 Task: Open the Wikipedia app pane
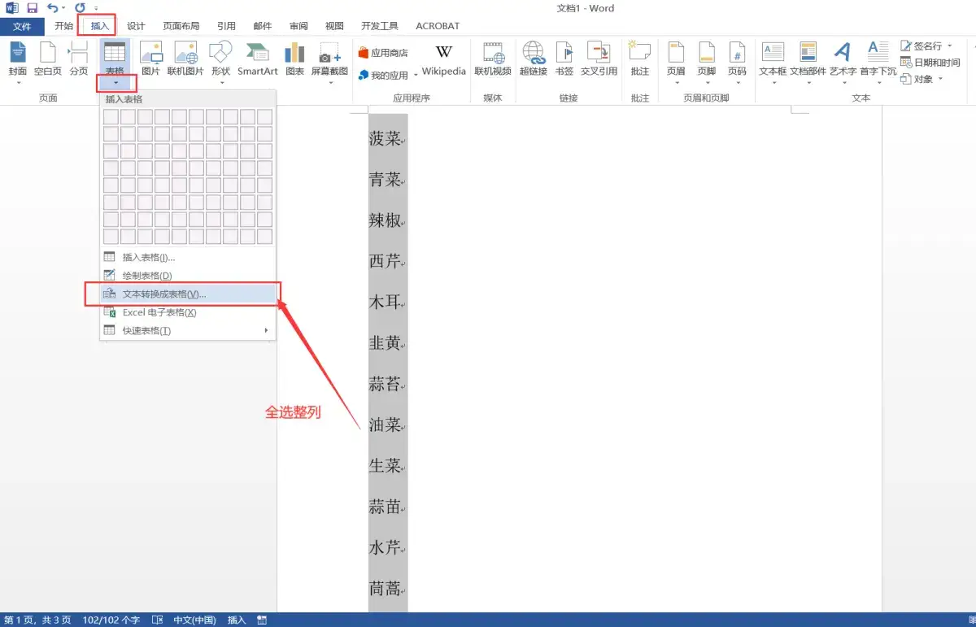[443, 61]
